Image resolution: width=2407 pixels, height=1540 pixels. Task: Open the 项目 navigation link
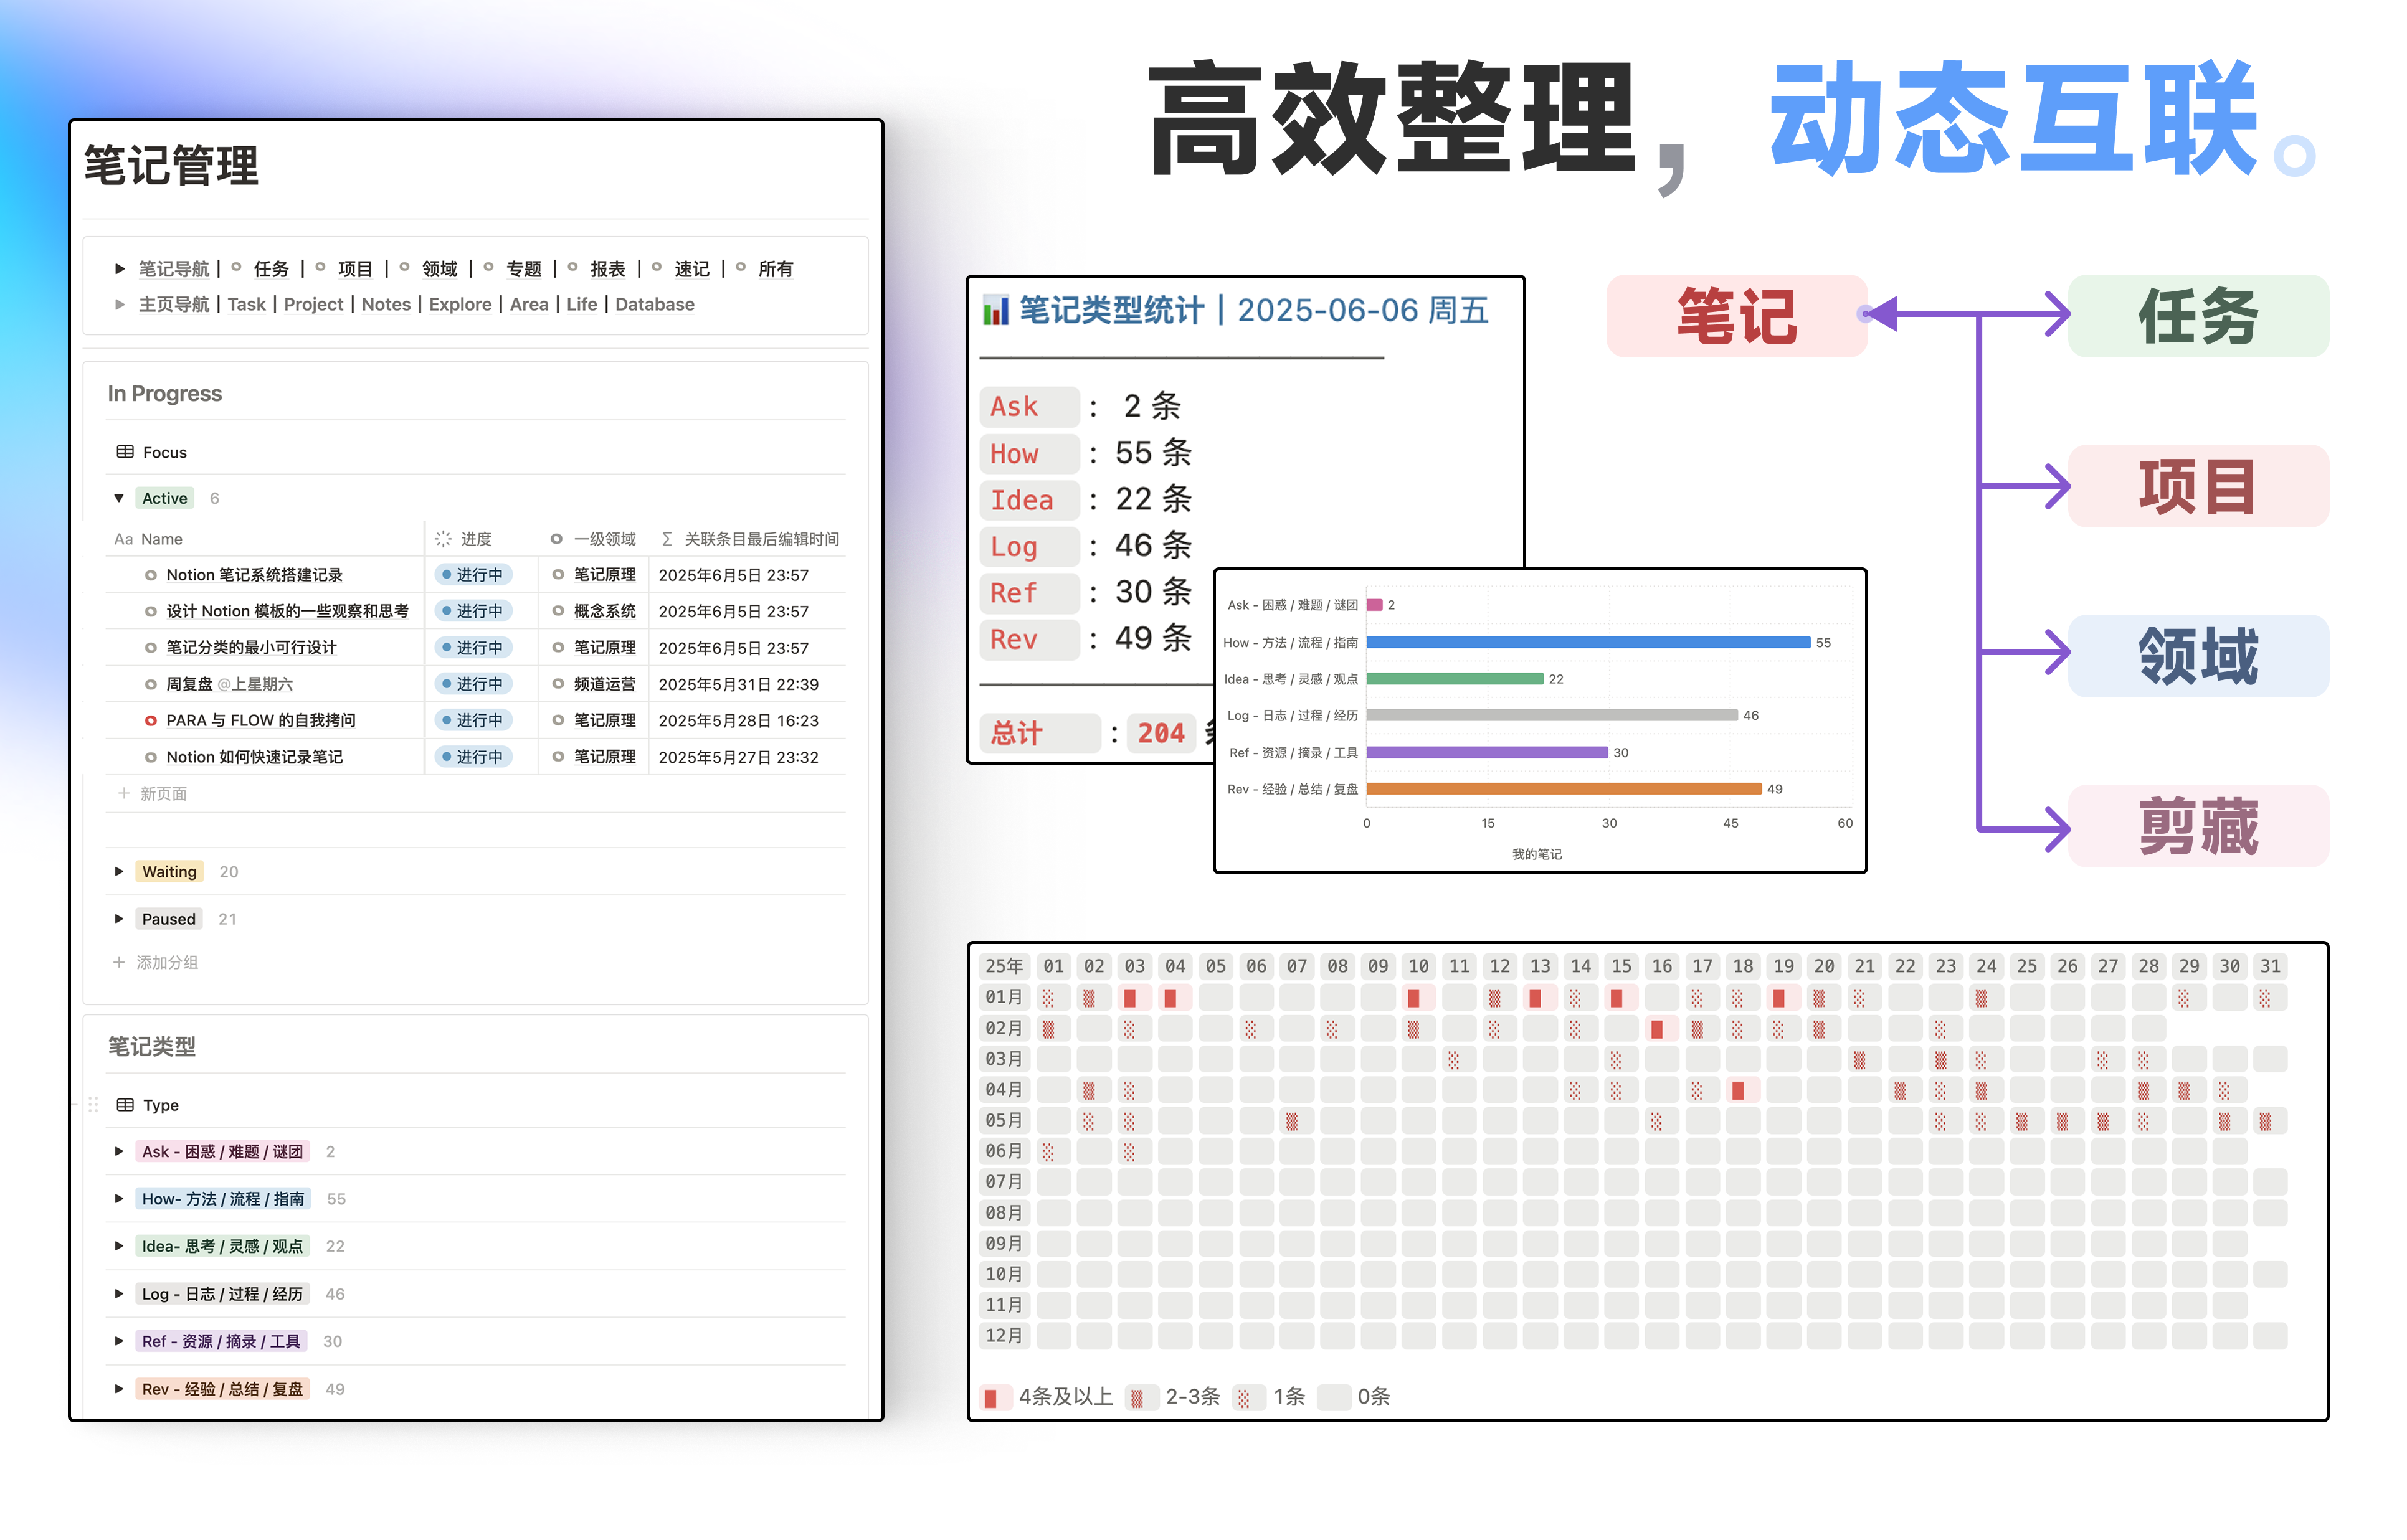point(355,269)
